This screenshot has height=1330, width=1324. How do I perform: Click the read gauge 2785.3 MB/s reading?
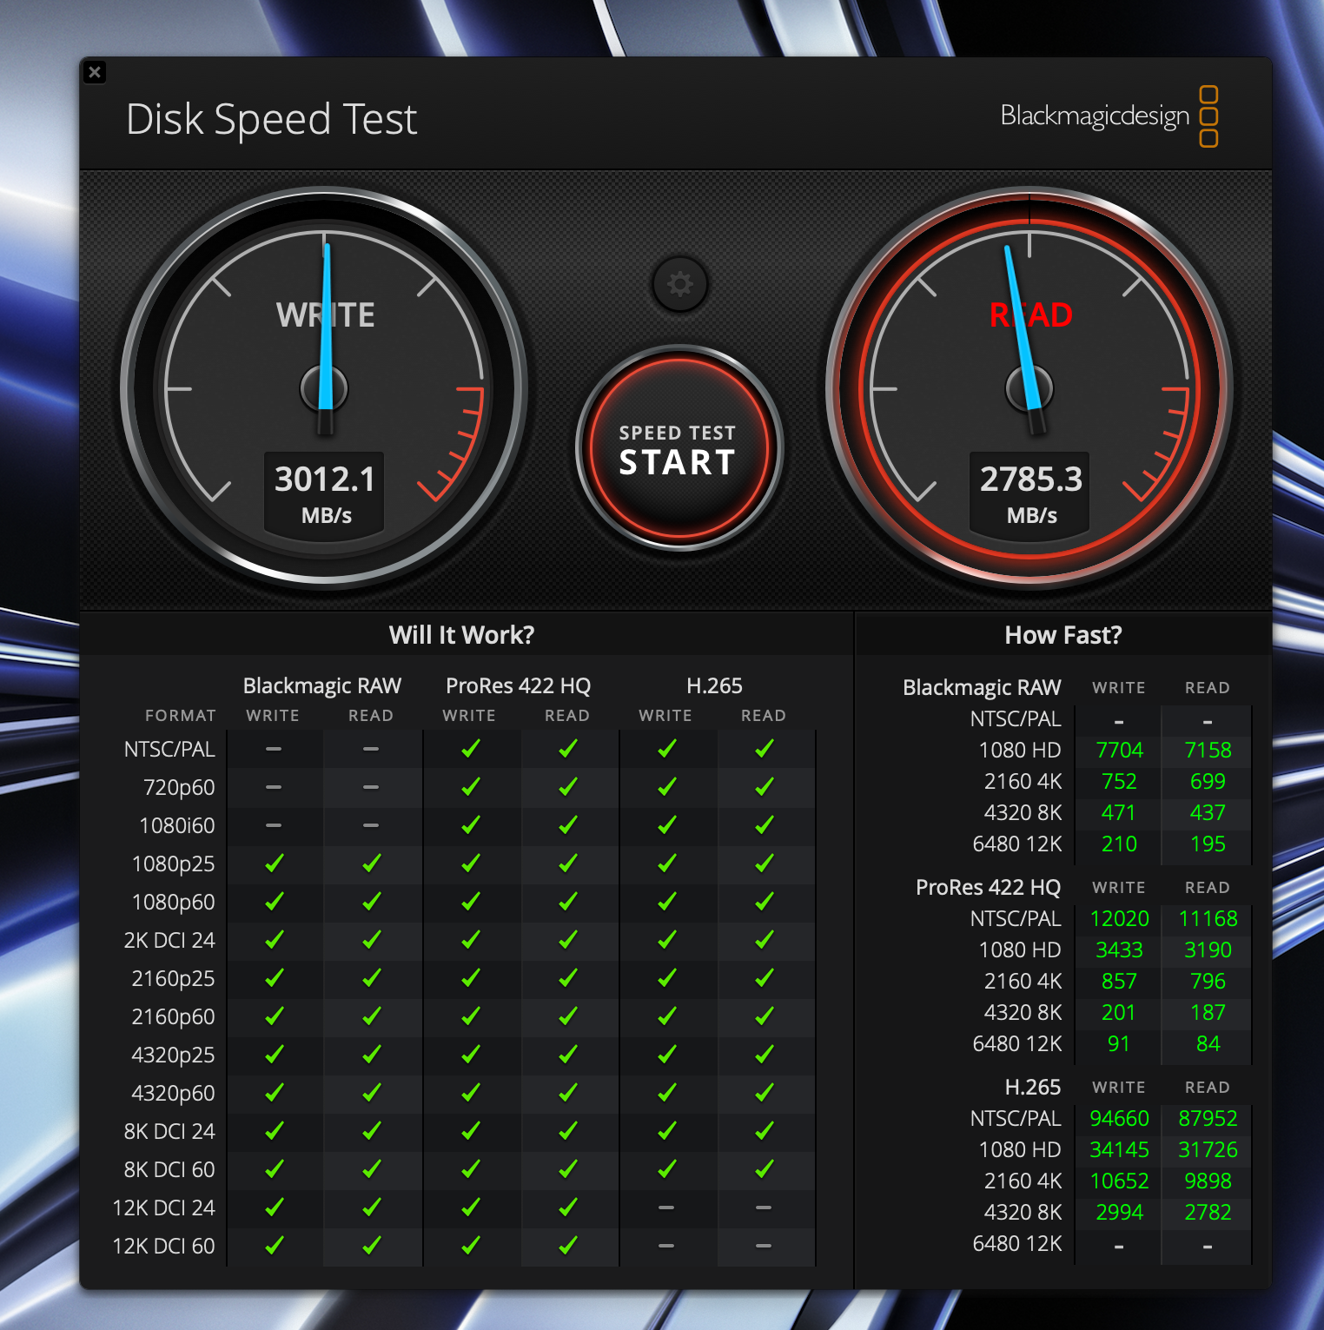click(1031, 495)
